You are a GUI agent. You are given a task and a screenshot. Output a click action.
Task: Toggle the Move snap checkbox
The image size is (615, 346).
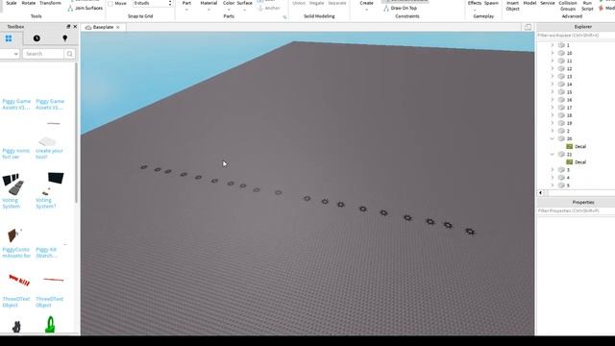pos(111,4)
